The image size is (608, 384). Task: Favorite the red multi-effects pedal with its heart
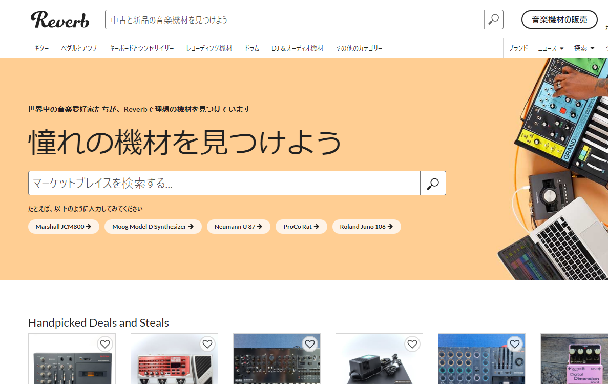[x=207, y=344]
